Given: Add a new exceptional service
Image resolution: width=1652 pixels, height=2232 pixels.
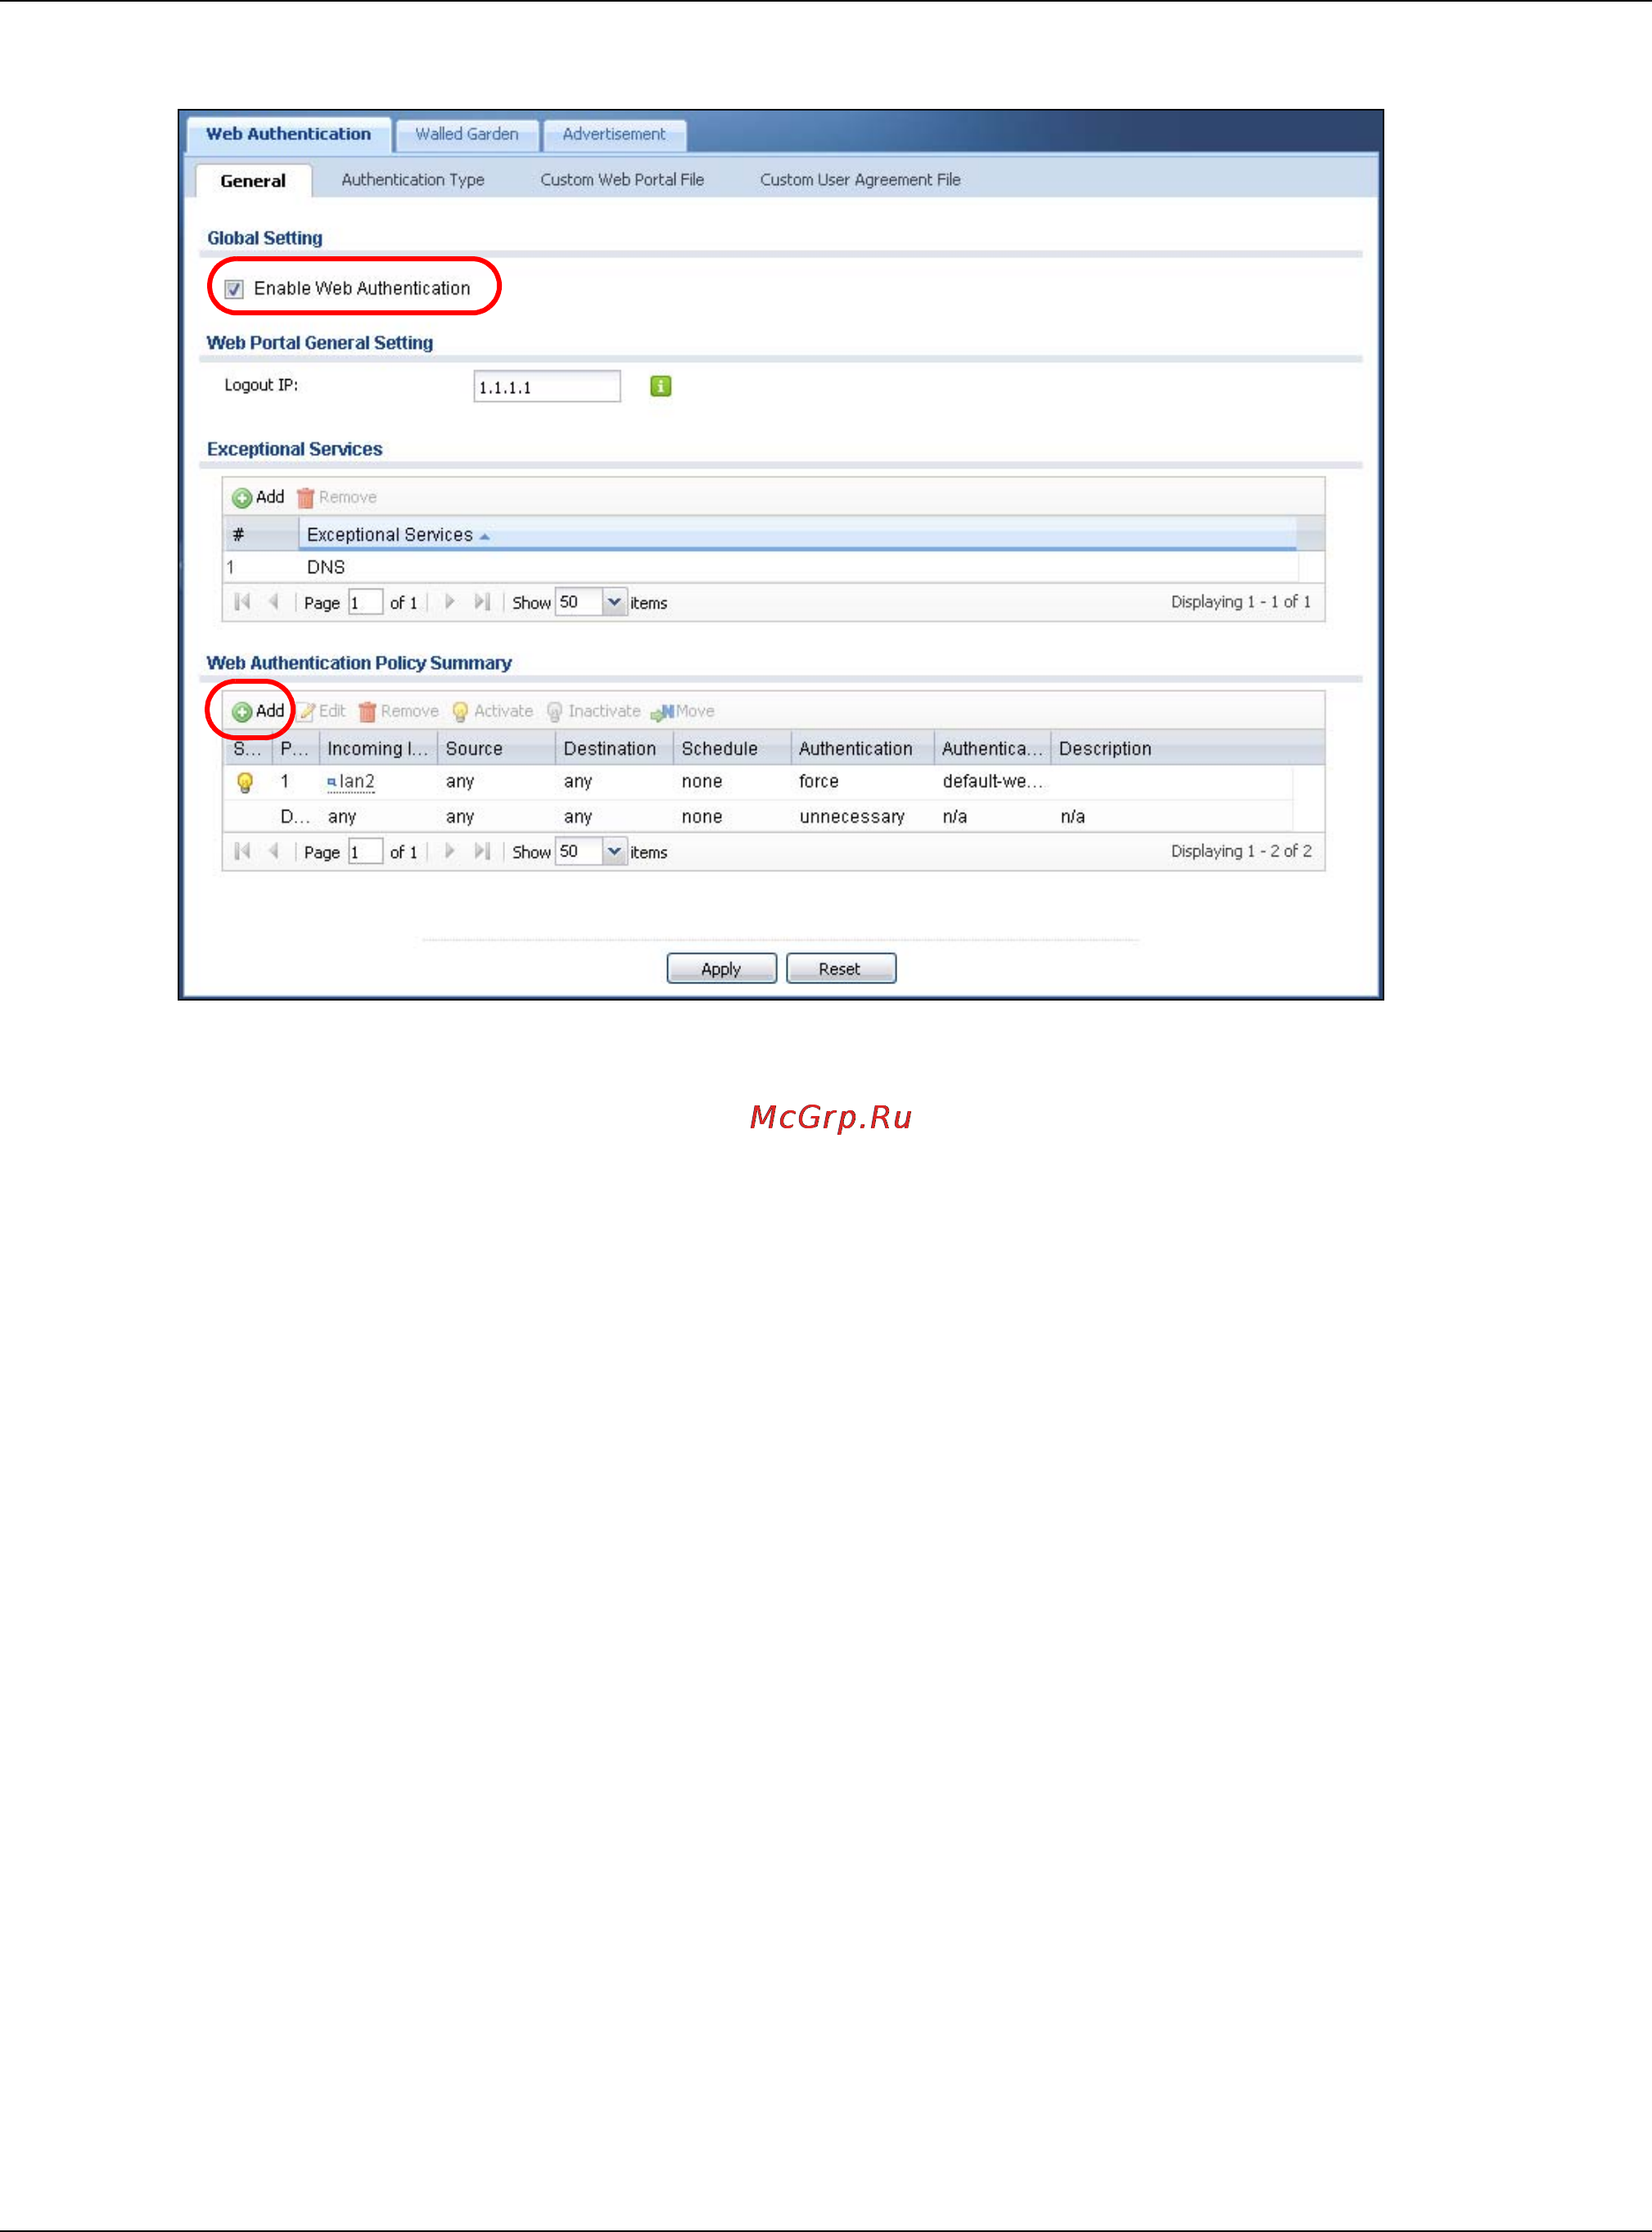Looking at the screenshot, I should [x=259, y=497].
